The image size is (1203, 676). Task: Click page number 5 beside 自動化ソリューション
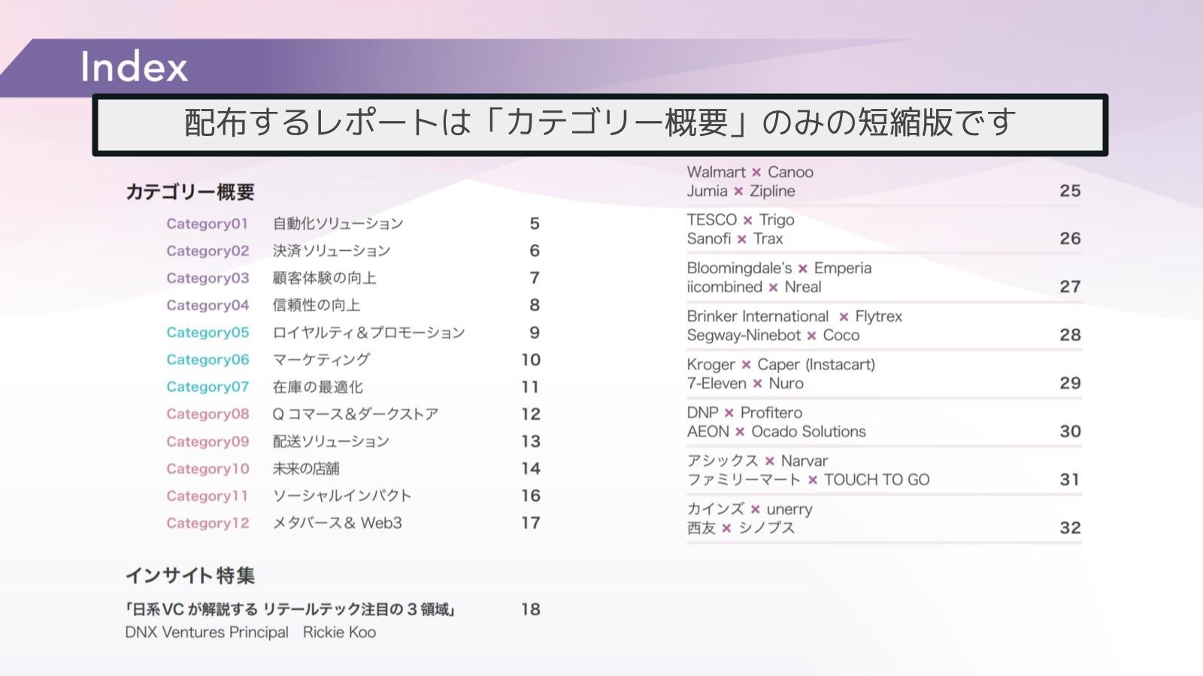click(x=535, y=224)
